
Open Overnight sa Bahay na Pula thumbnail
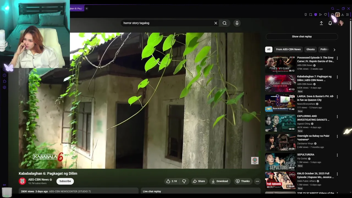pyautogui.click(x=280, y=143)
